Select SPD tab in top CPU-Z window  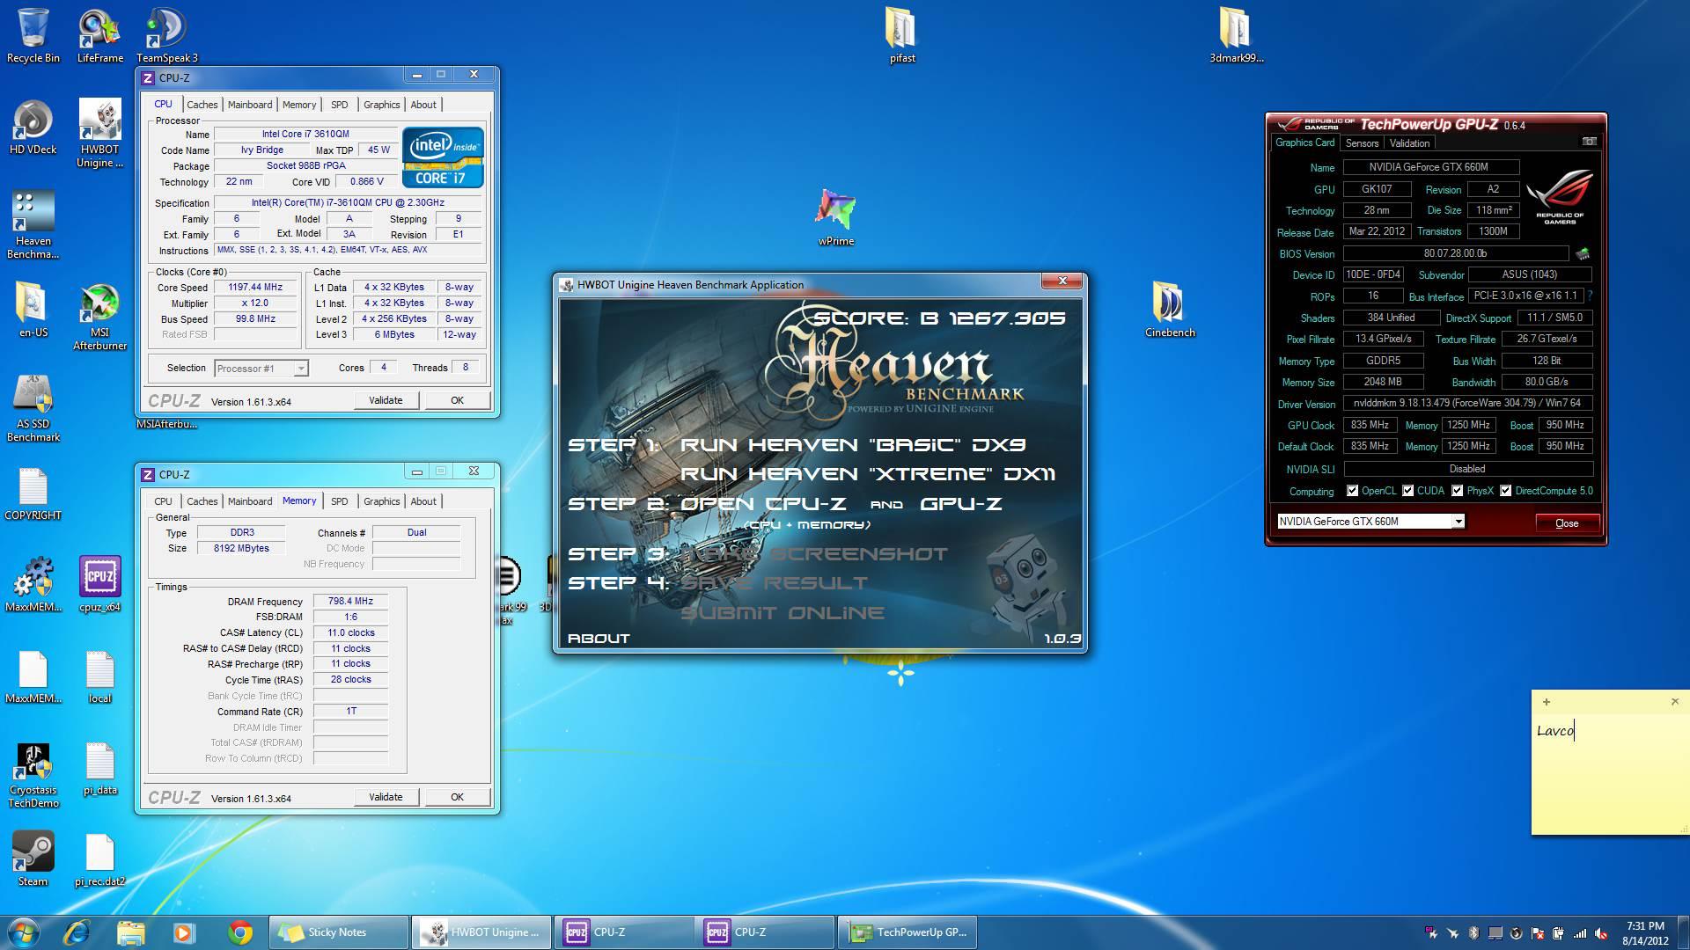(339, 105)
